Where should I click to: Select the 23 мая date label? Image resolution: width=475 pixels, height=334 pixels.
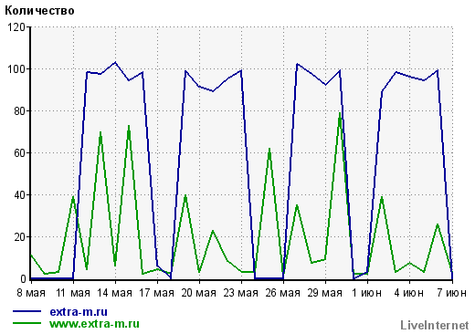(241, 293)
